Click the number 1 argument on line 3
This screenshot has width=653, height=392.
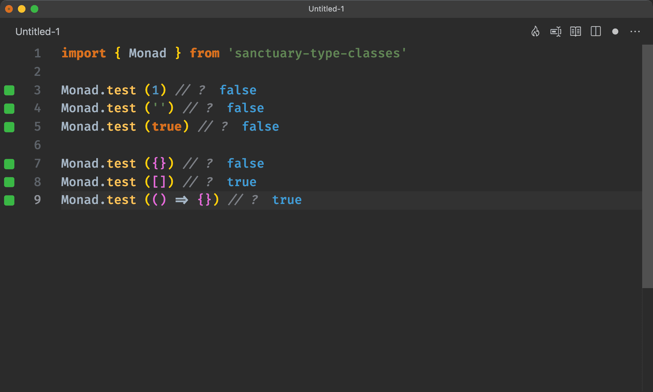tap(156, 90)
